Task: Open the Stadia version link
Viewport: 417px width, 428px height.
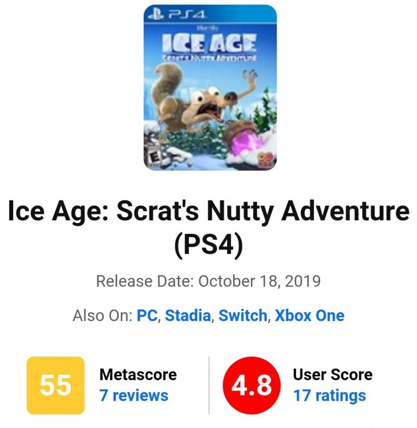Action: tap(188, 315)
